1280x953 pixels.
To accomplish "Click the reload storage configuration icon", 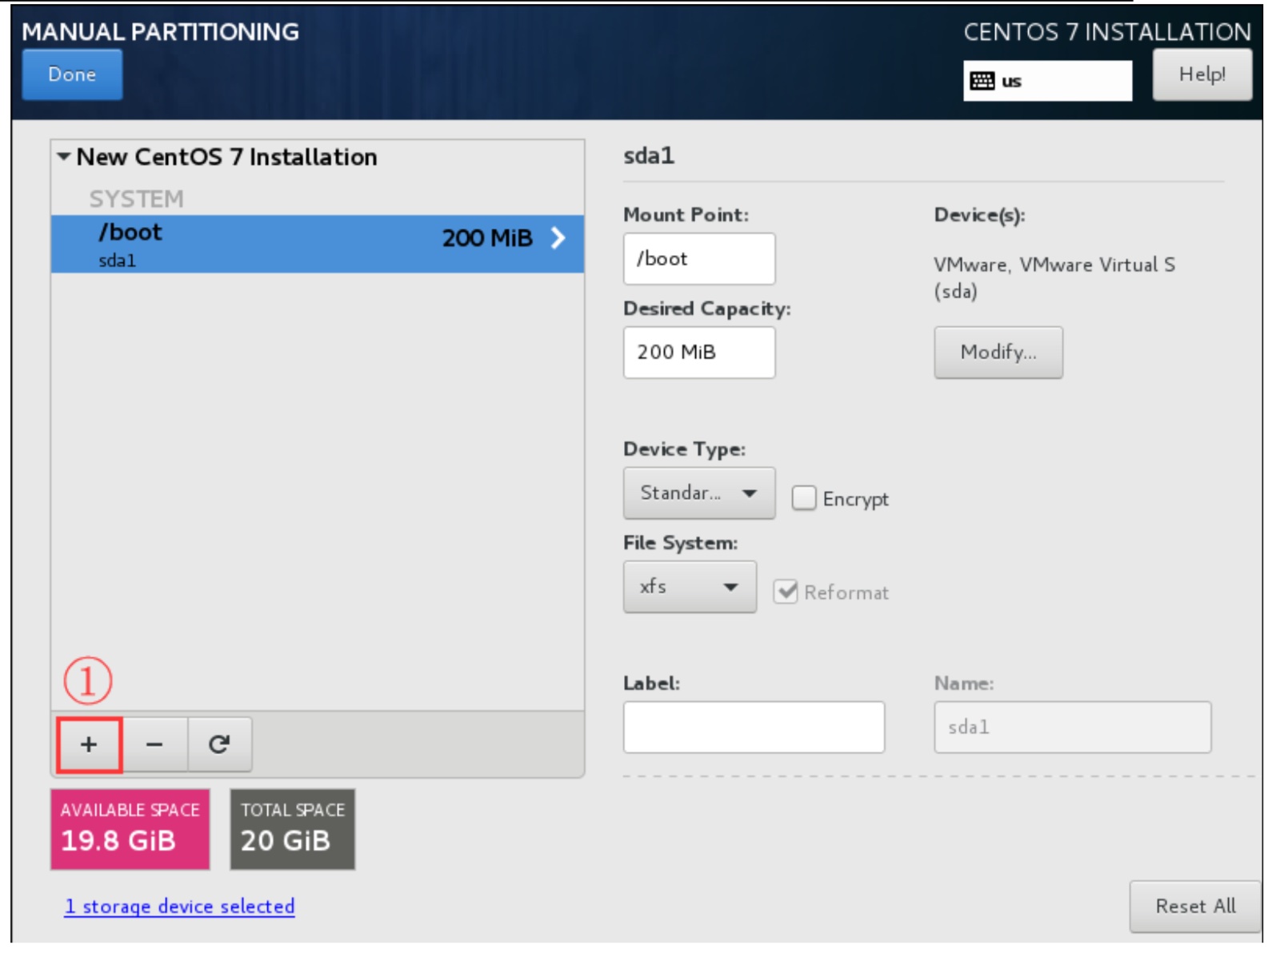I will coord(219,744).
